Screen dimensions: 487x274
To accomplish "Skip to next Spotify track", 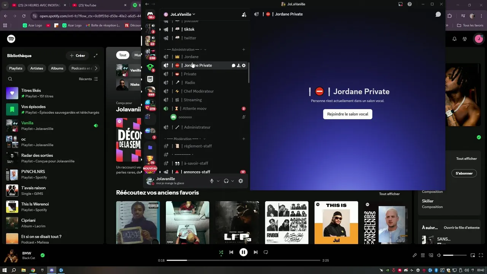I will pos(256,252).
